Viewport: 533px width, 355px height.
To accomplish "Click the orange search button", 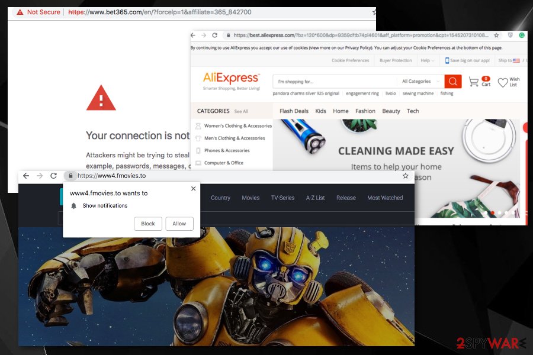I will (453, 82).
